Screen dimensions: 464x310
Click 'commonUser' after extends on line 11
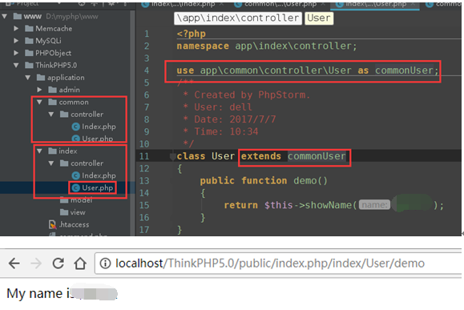click(x=317, y=156)
